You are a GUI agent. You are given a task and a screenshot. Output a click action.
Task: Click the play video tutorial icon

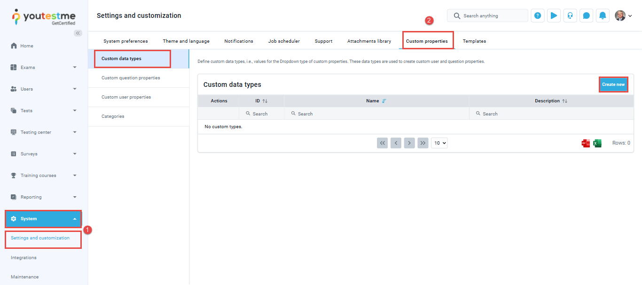click(x=554, y=15)
